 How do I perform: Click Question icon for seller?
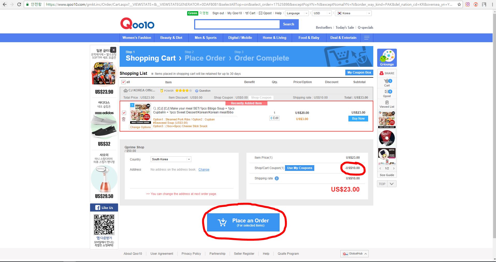pos(203,91)
